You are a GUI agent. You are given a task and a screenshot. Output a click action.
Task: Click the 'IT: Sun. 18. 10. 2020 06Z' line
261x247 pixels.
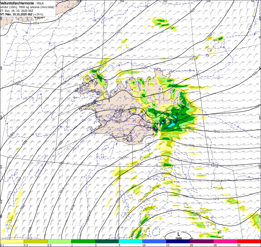coord(17,11)
